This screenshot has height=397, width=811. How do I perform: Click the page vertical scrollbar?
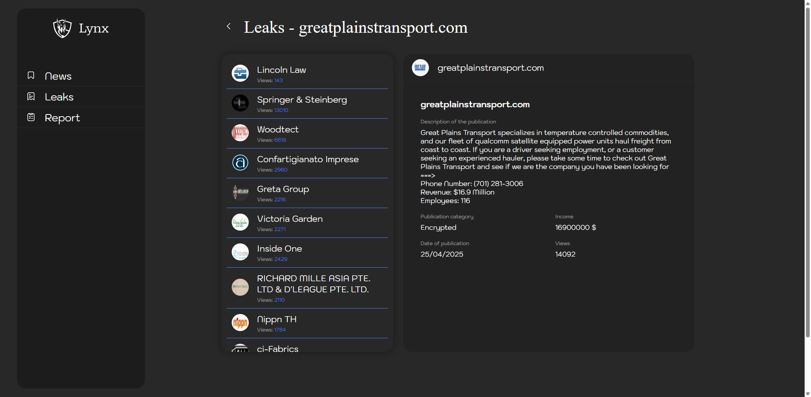point(807,170)
